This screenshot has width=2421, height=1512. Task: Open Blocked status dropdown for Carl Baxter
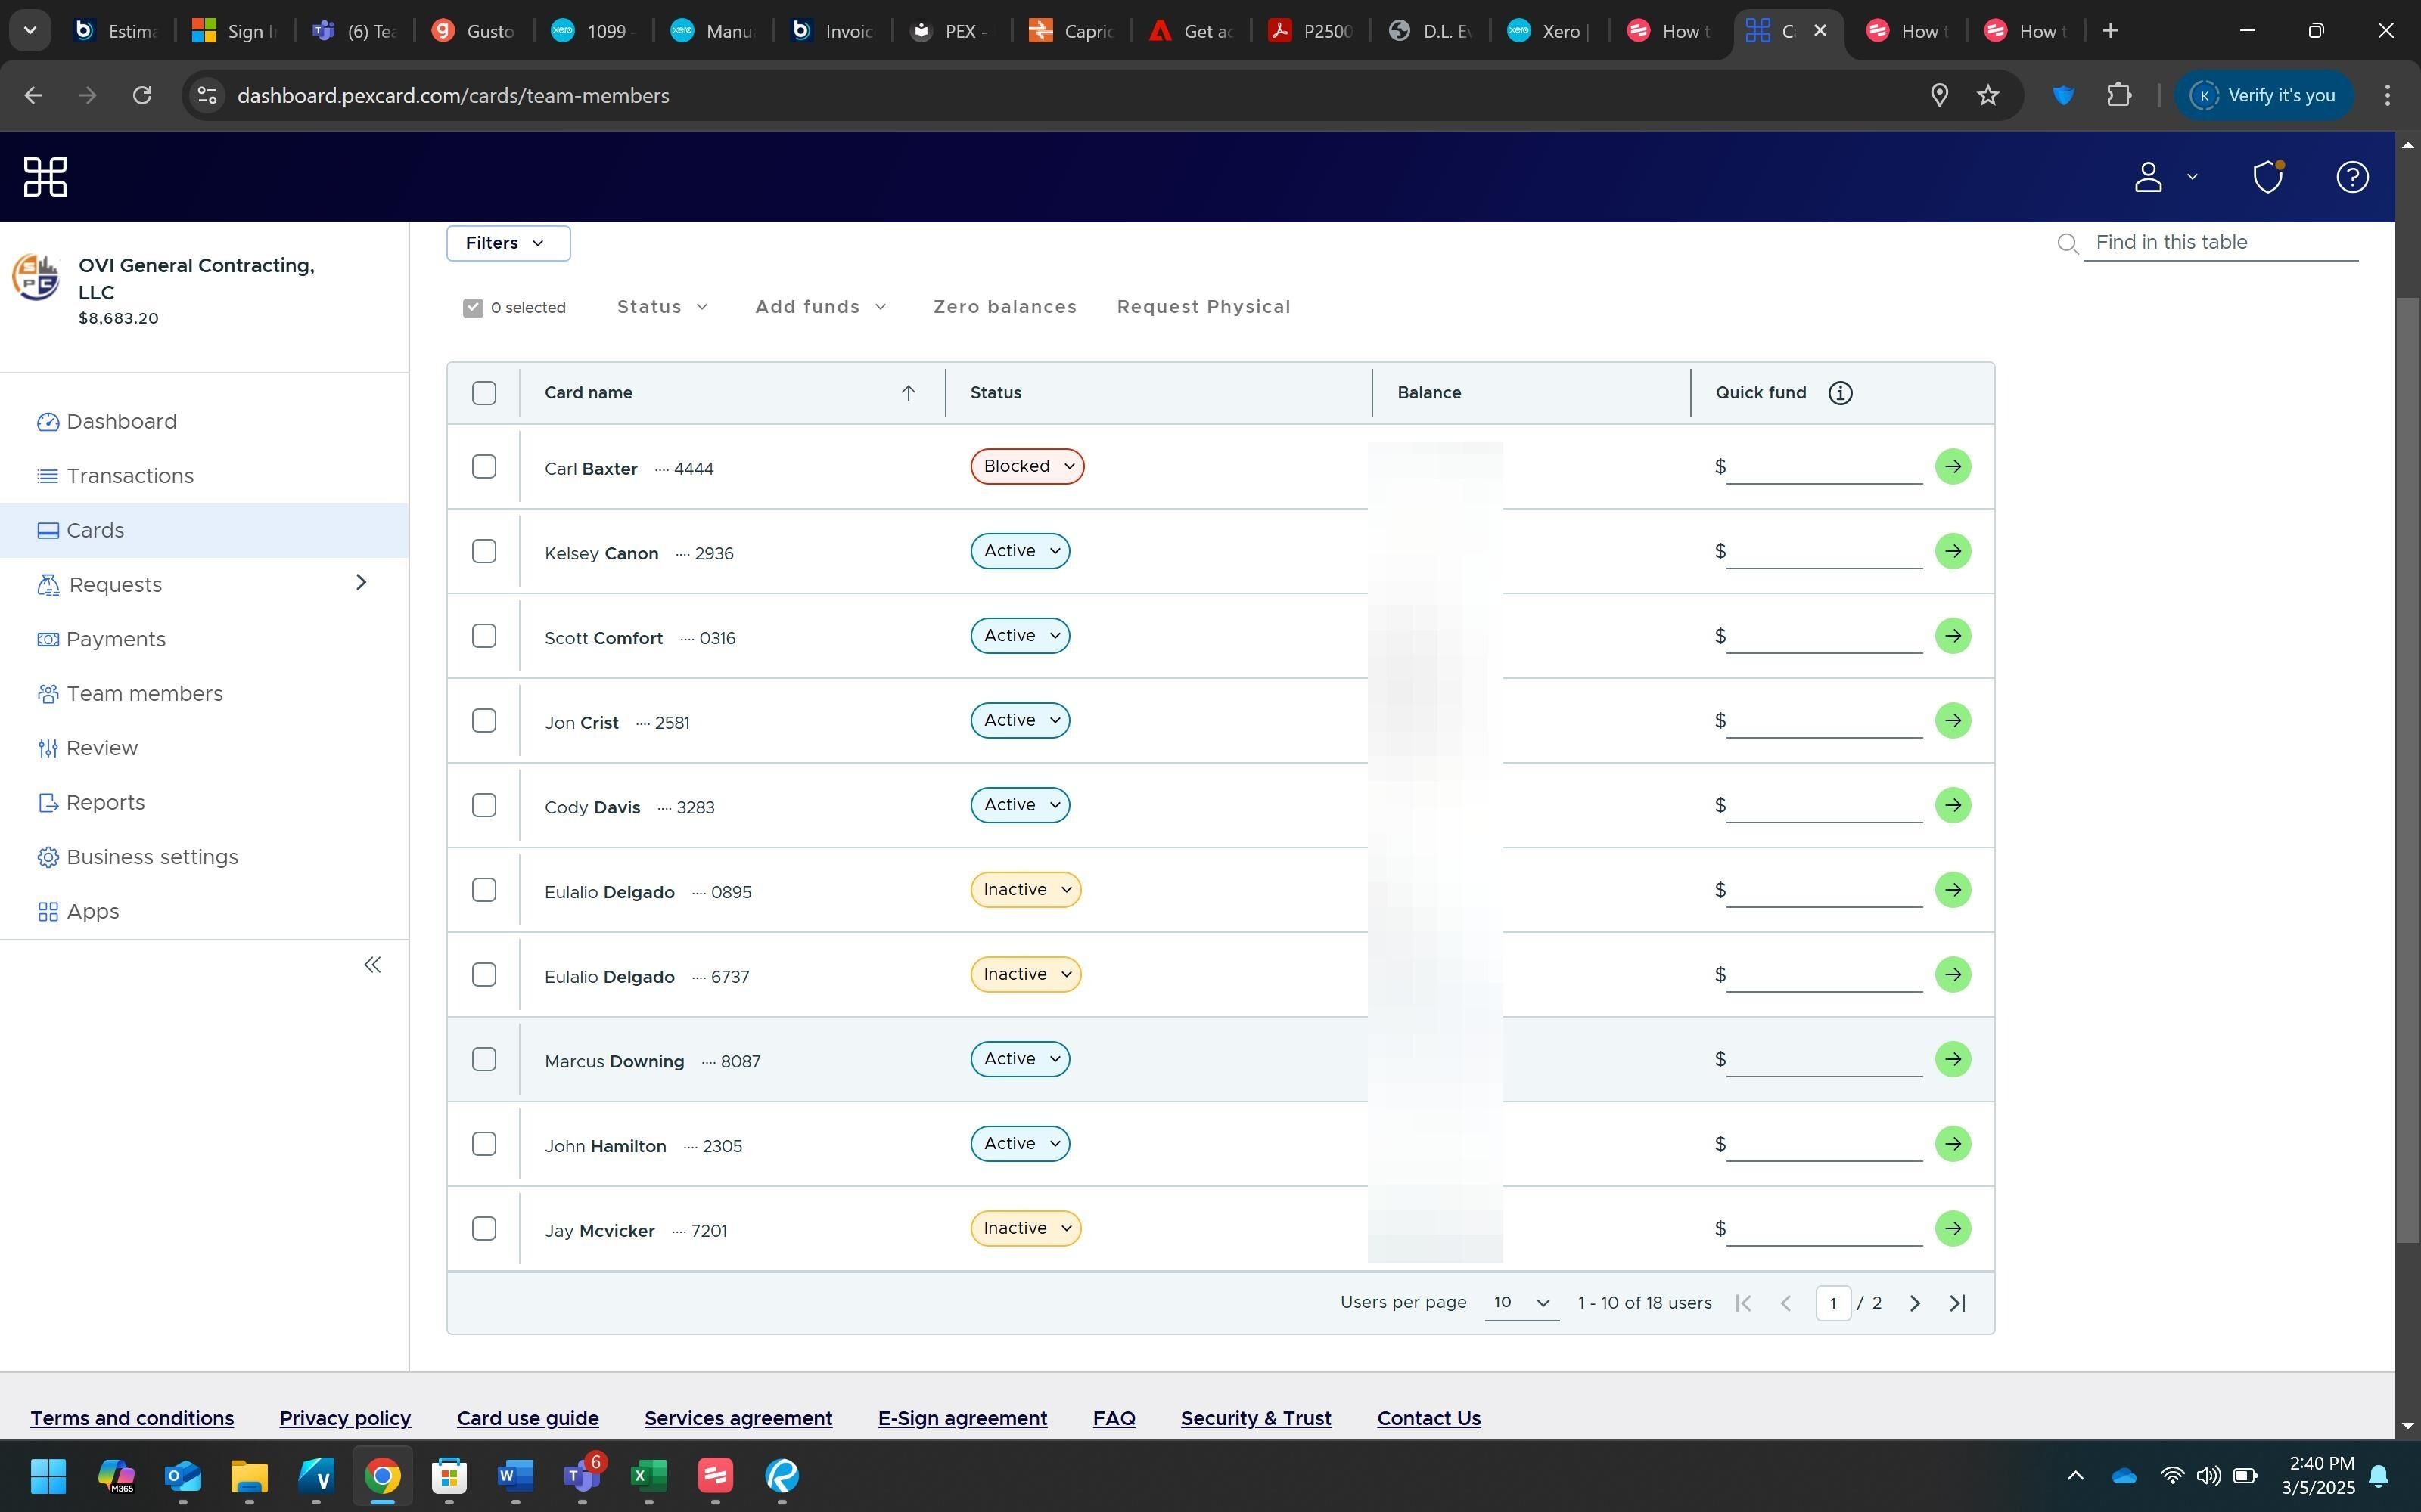1027,467
